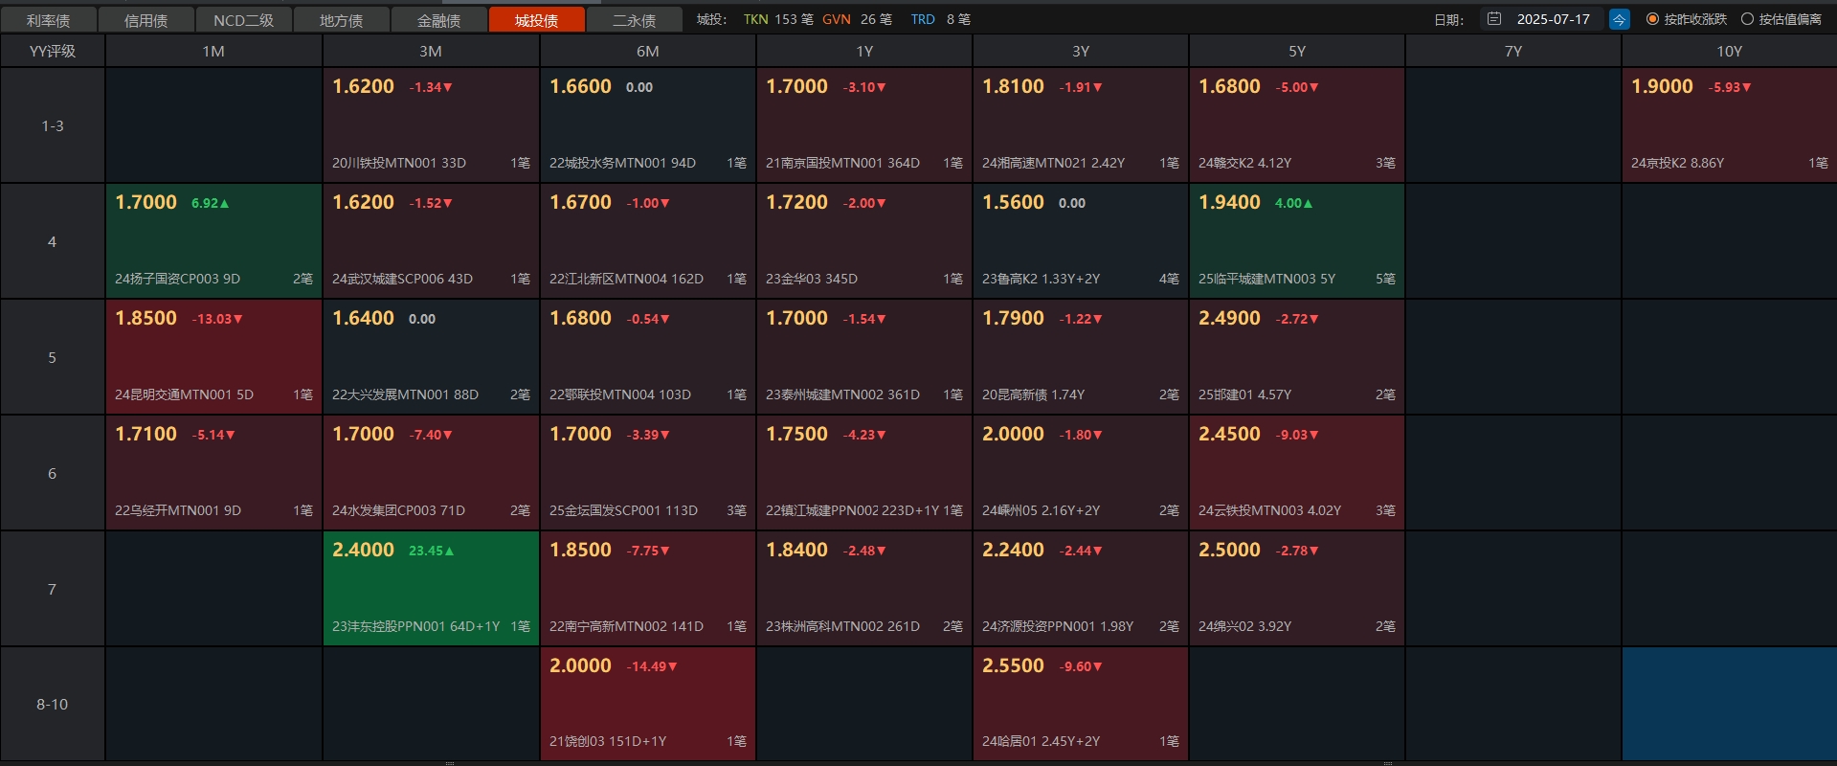This screenshot has height=766, width=1837.
Task: Click the 3Y tenor column header
Action: point(1081,51)
